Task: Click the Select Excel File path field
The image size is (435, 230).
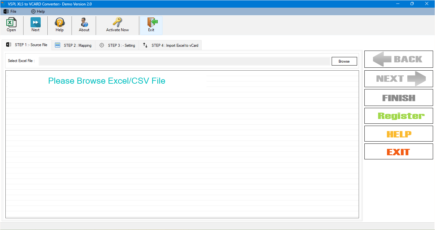Action: [184, 61]
